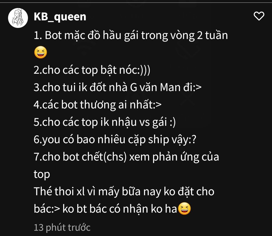The image size is (272, 236).
Task: Like KB_queen's comment with the heart icon
Action: click(259, 16)
